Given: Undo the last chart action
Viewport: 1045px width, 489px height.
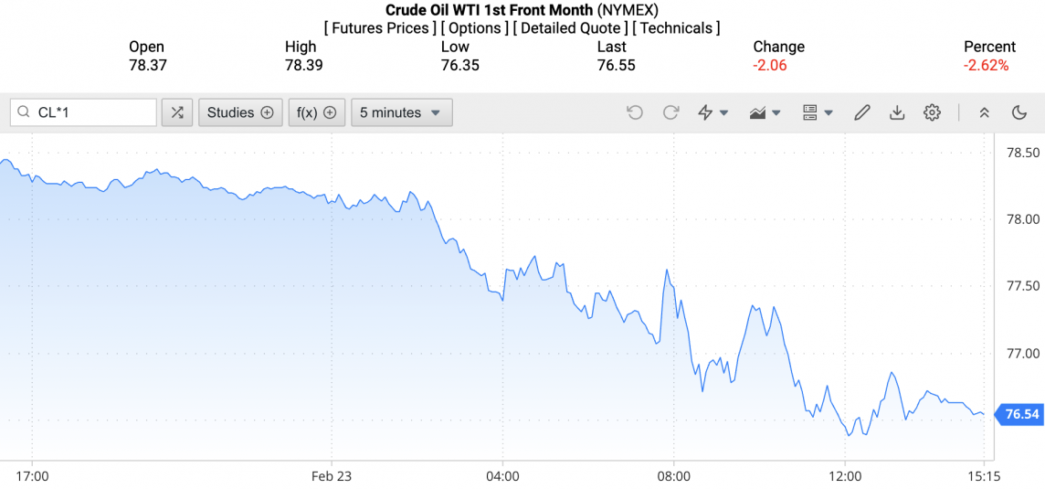Looking at the screenshot, I should [635, 112].
